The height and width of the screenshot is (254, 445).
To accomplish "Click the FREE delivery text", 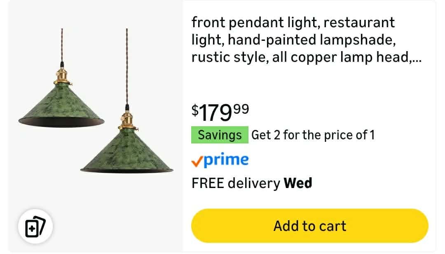I will tap(236, 183).
